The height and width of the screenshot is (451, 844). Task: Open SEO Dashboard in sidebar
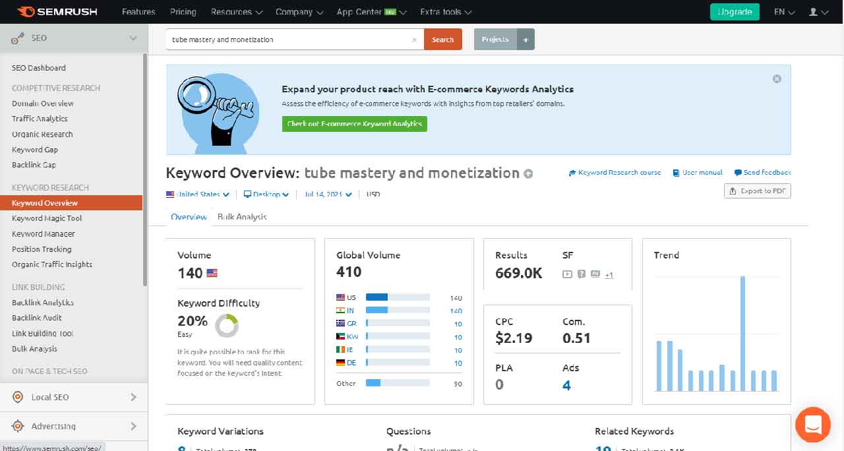point(39,68)
